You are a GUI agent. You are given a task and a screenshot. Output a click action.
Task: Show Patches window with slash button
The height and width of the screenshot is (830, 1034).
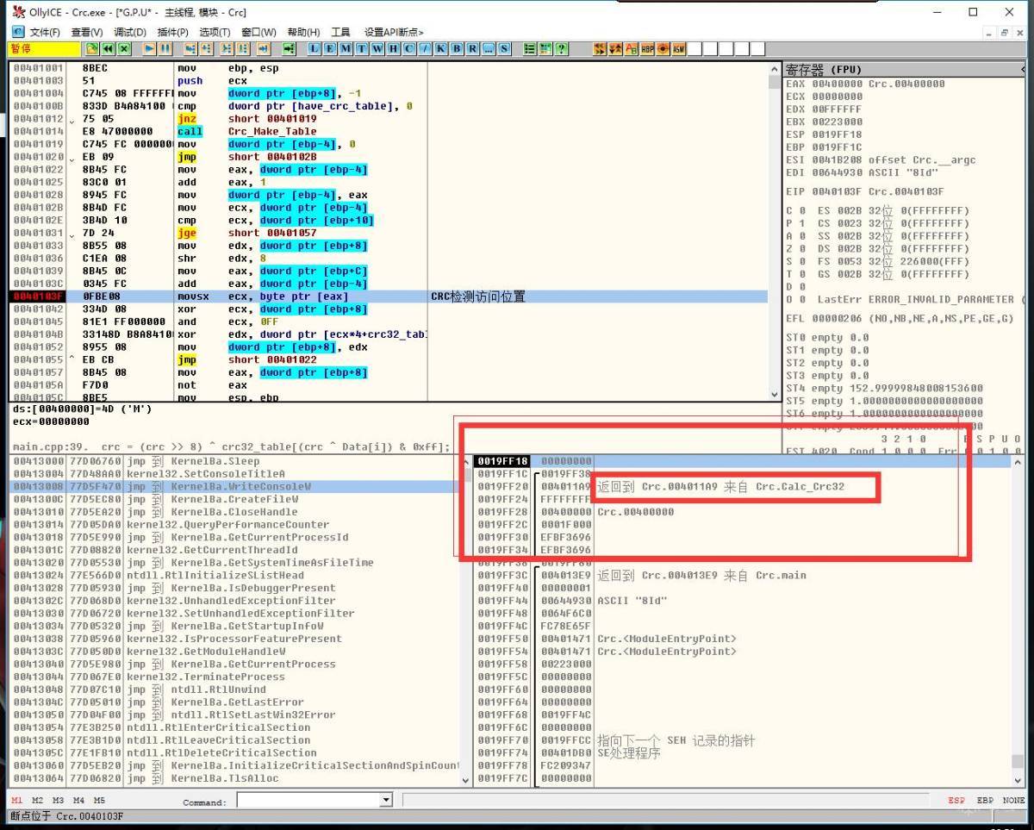tap(424, 49)
